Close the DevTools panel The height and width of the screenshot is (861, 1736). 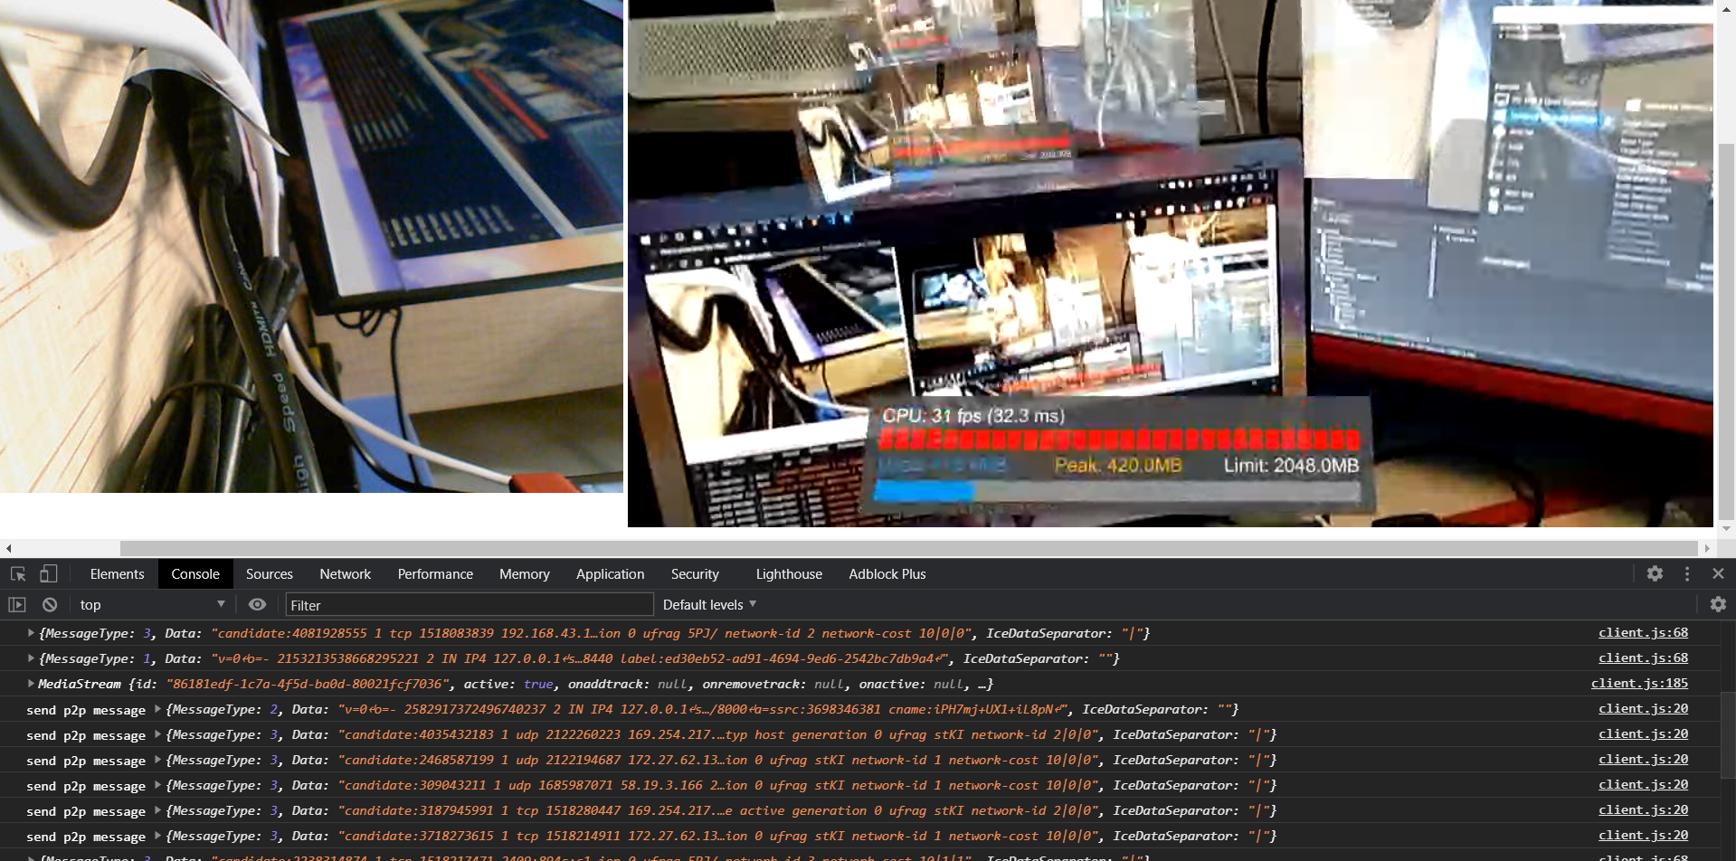[1718, 573]
